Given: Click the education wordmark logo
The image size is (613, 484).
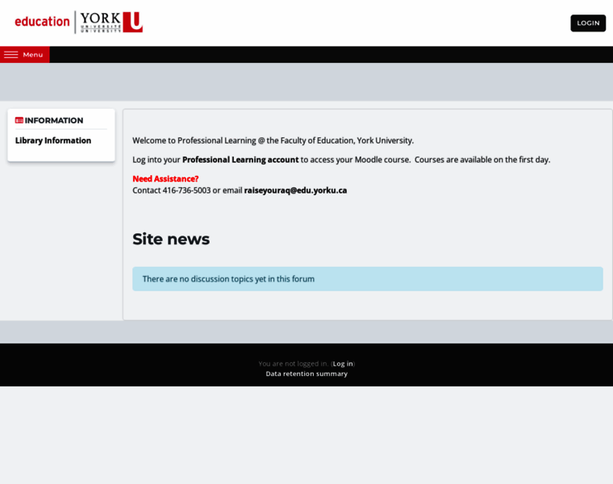Looking at the screenshot, I should [42, 22].
